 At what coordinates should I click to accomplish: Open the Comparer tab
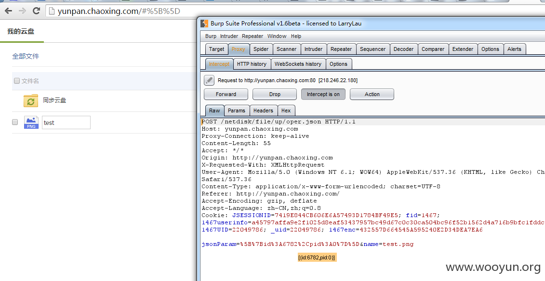pyautogui.click(x=433, y=49)
